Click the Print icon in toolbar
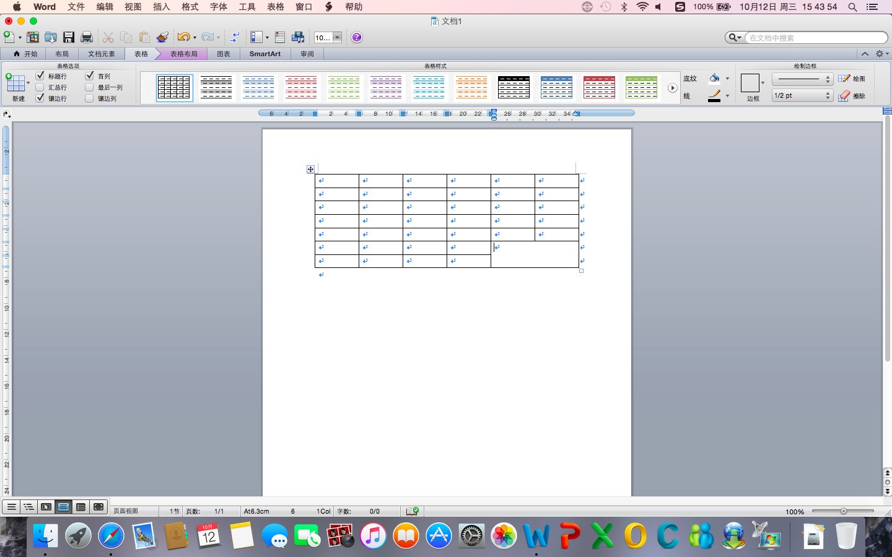 pyautogui.click(x=87, y=37)
